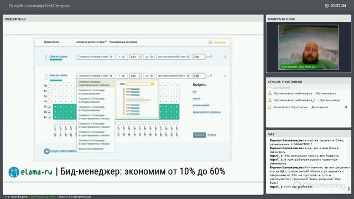Open rule 1 у.е. units dropdown
The height and width of the screenshot is (199, 354).
tap(149, 57)
